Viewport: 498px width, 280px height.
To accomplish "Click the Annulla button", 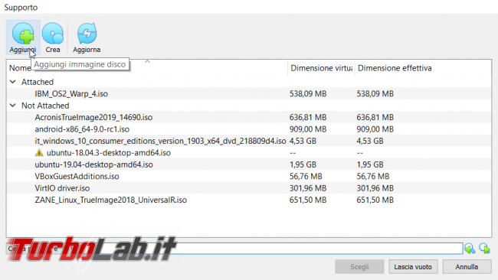I will click(x=467, y=267).
